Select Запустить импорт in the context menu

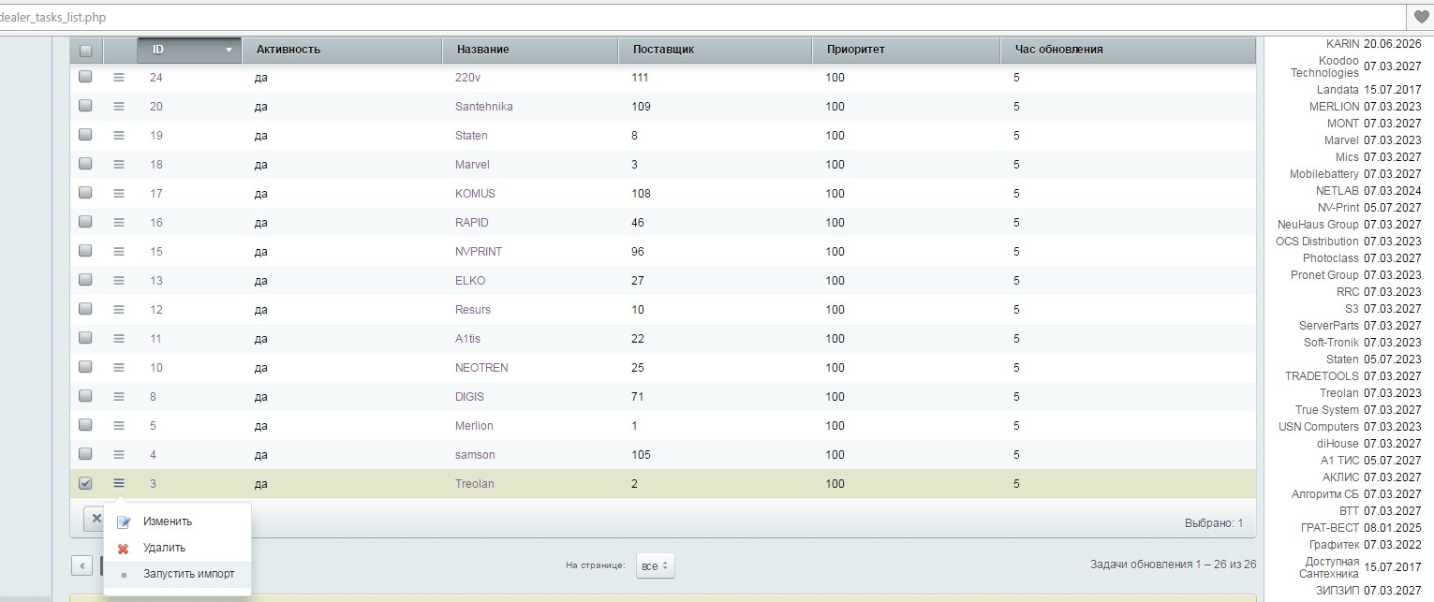click(188, 574)
